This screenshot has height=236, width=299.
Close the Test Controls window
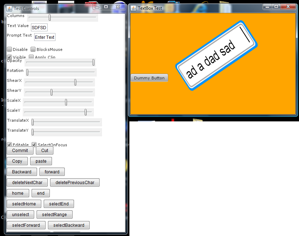click(x=118, y=6)
